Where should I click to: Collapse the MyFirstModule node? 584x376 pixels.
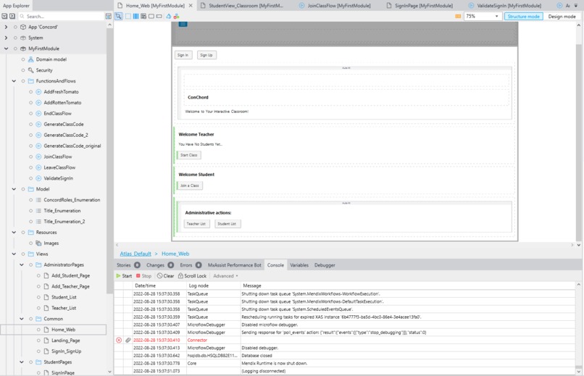coord(6,49)
